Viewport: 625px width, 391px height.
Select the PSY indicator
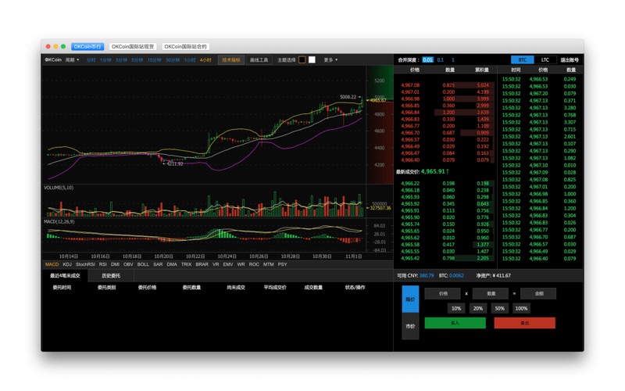click(283, 264)
